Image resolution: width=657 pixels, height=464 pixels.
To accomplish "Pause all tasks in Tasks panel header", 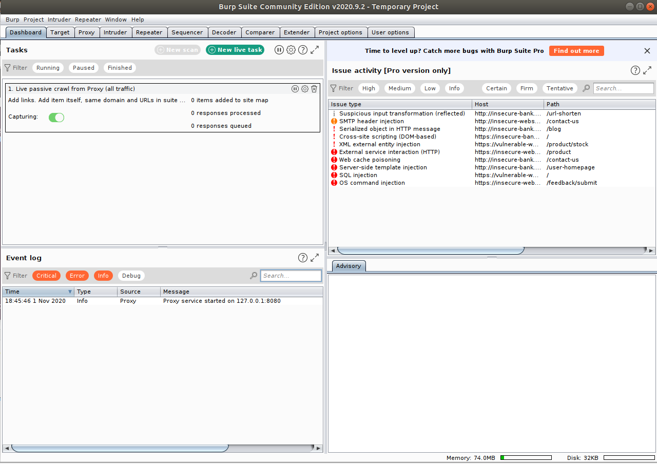I will (x=279, y=50).
